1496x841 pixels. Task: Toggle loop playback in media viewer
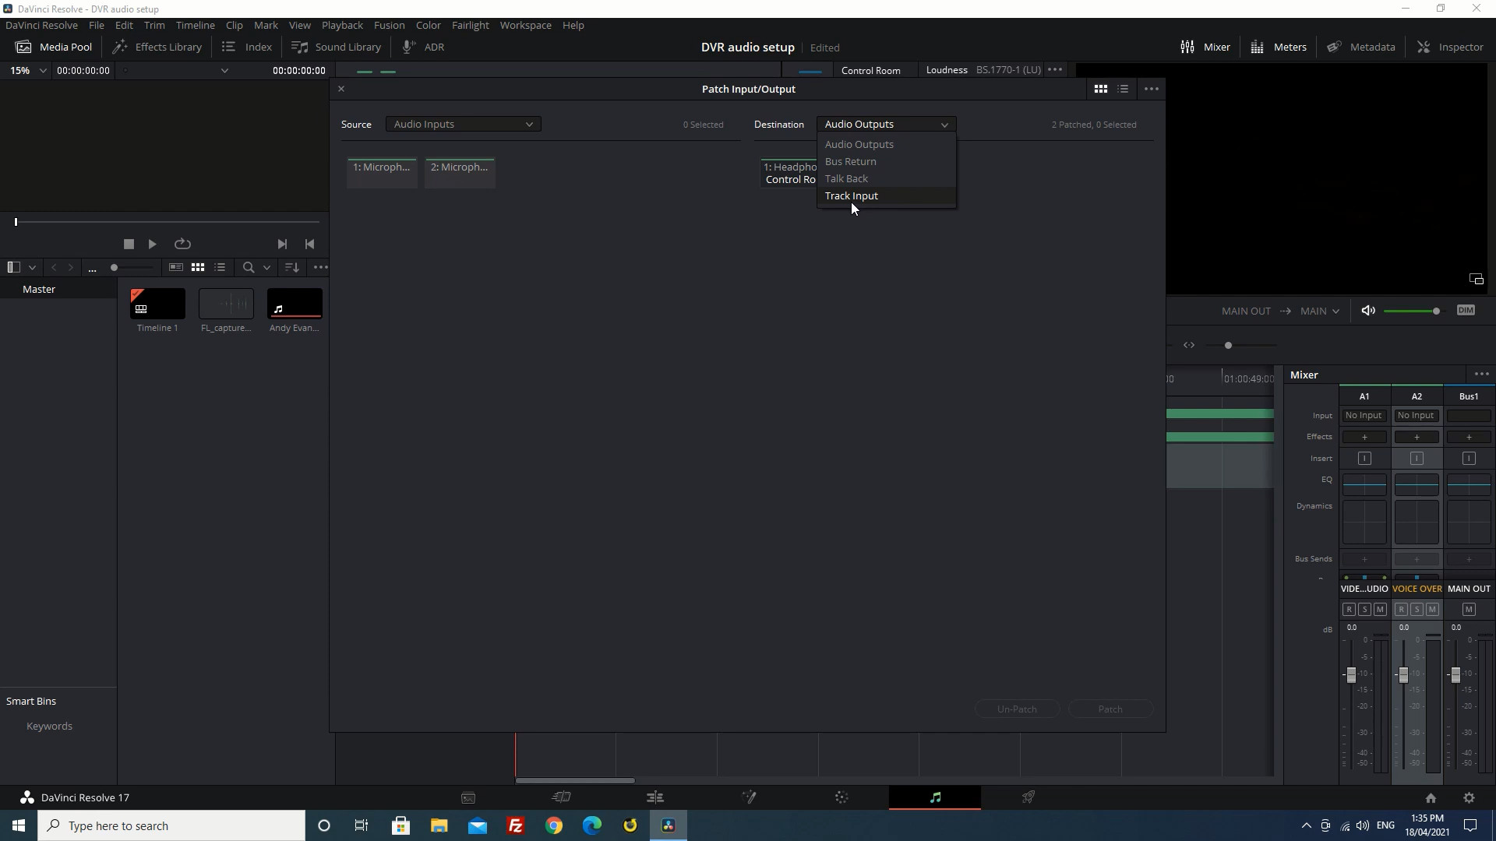pos(182,244)
